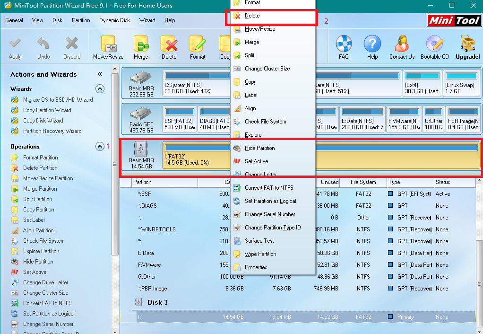Select the *:WINRETOOLS partition row

tap(298, 229)
